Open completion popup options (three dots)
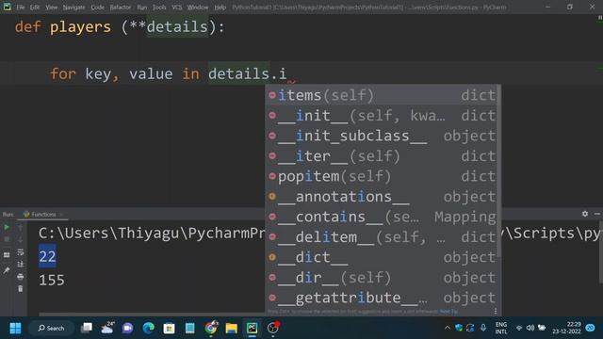This screenshot has height=339, width=603. click(x=496, y=311)
